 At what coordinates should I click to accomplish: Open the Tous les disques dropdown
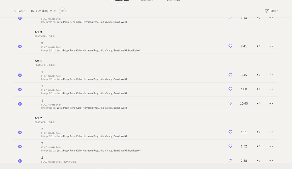coord(43,11)
